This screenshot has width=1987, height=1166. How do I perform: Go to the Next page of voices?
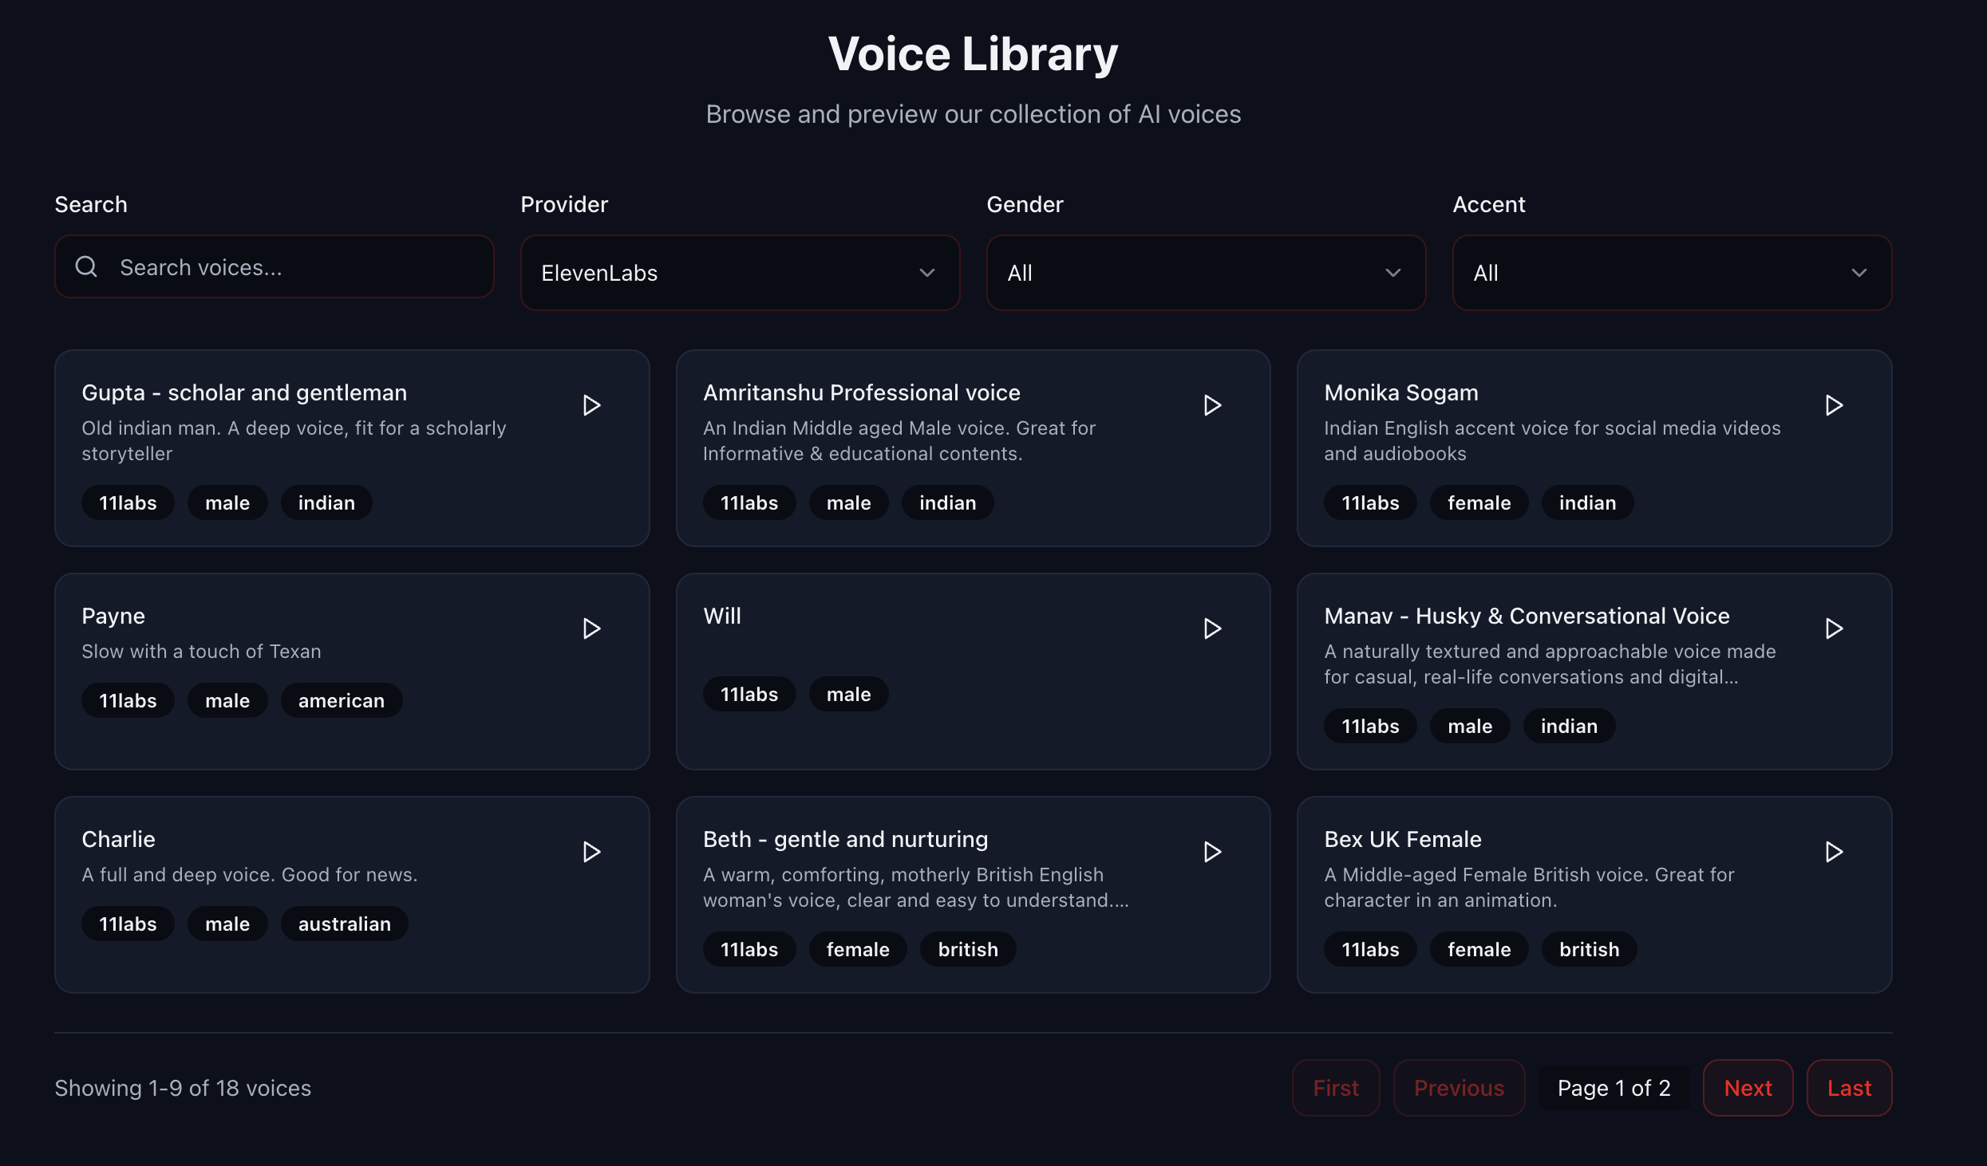[1747, 1087]
